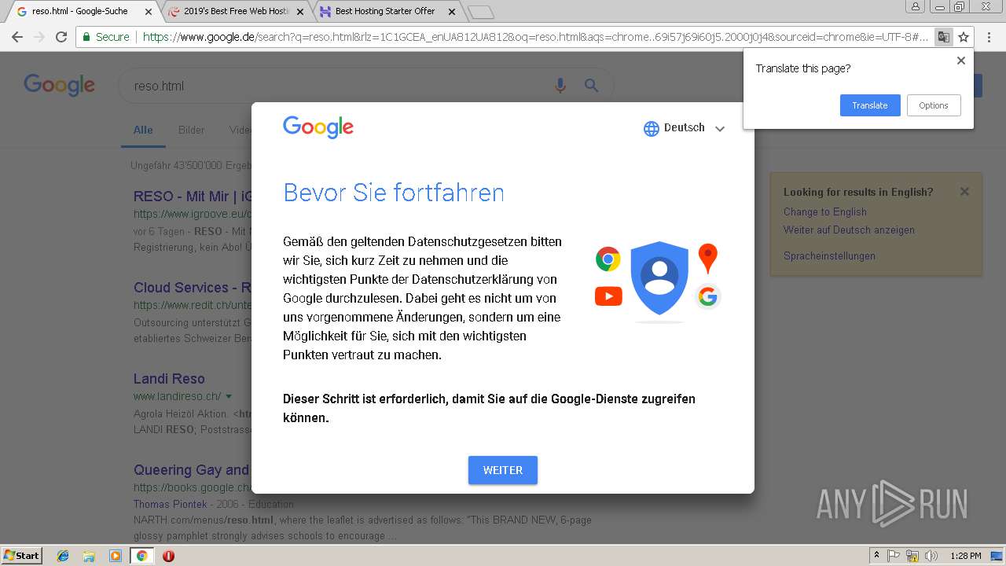Open the media player taskbar icon

pyautogui.click(x=116, y=556)
